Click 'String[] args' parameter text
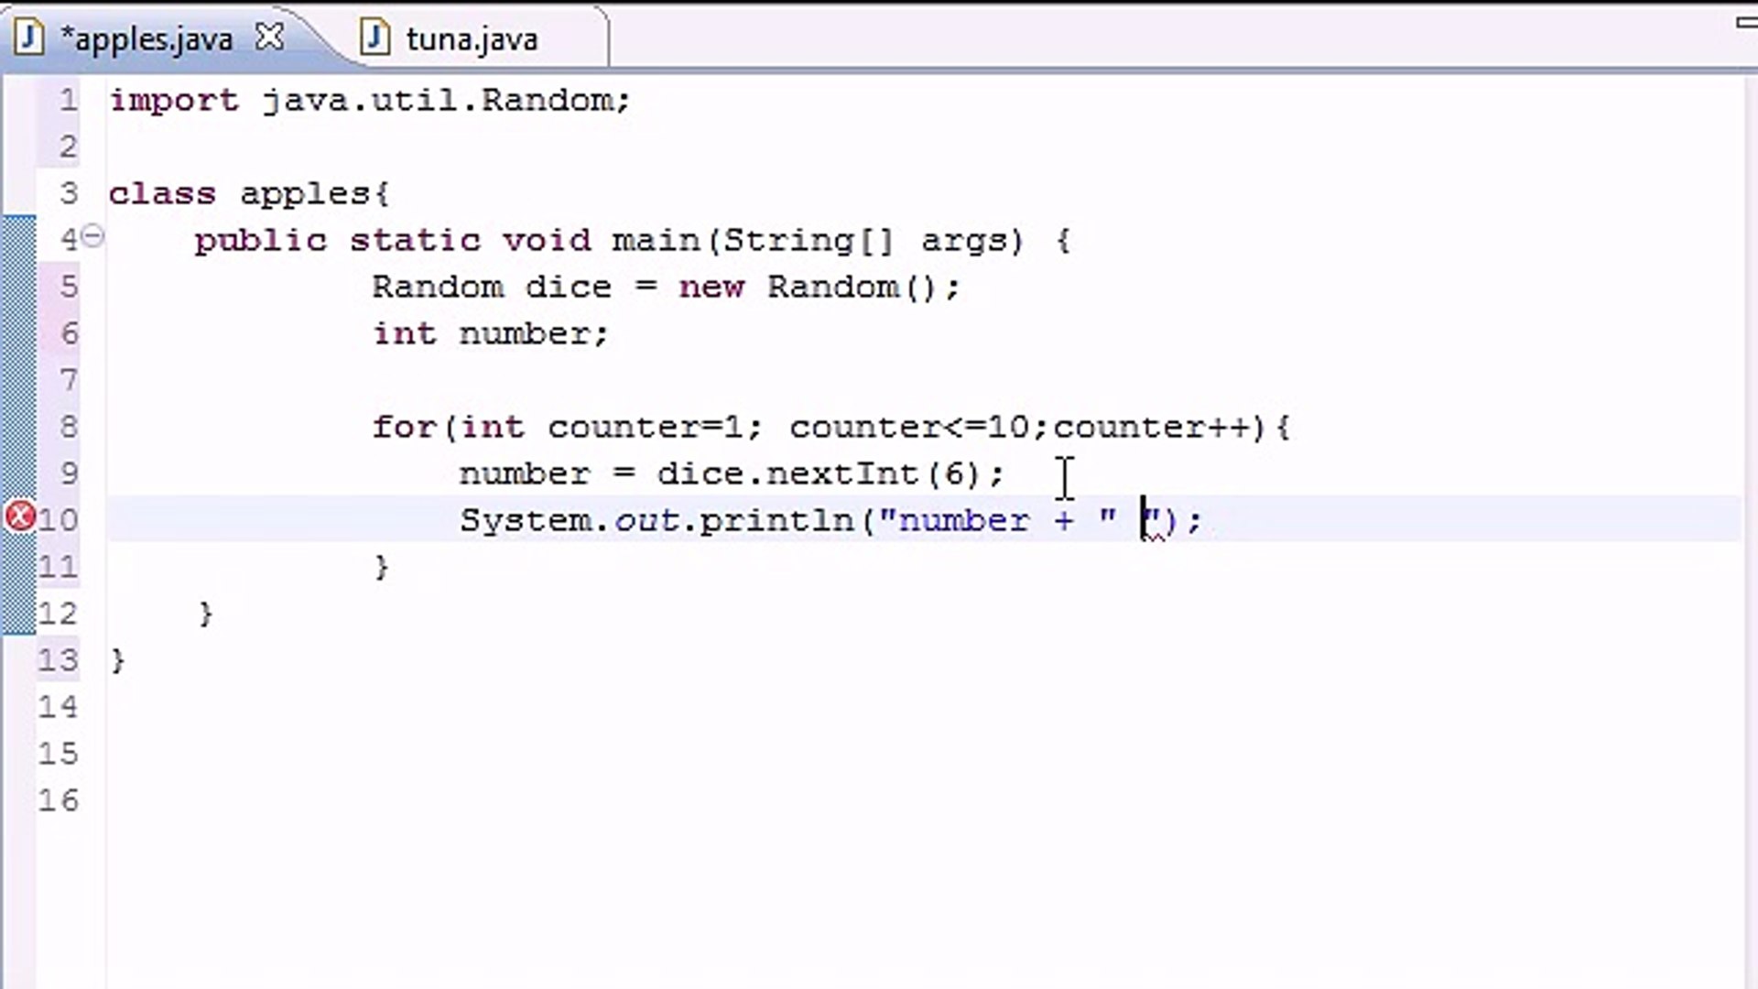The height and width of the screenshot is (989, 1758). click(873, 241)
